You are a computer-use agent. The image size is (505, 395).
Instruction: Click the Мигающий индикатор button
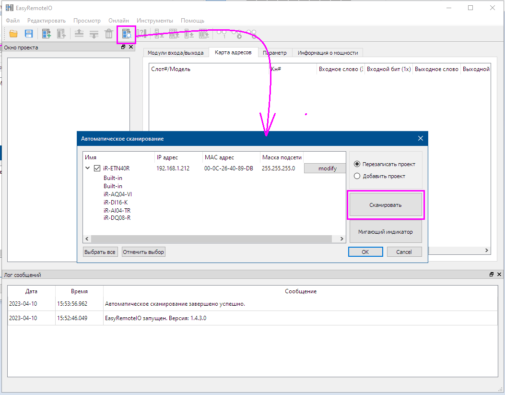click(x=386, y=232)
